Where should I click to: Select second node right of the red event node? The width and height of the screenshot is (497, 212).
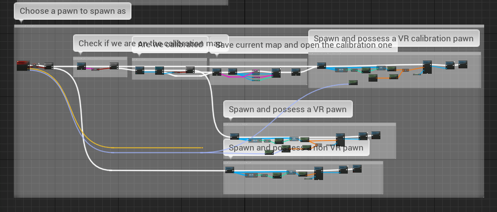click(x=48, y=66)
